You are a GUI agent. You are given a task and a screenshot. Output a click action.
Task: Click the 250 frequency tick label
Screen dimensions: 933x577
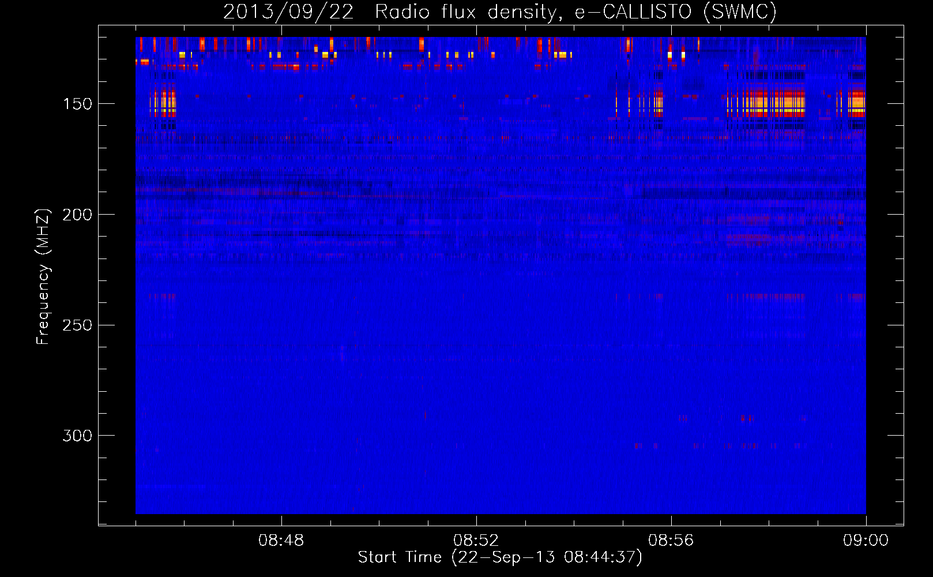click(x=77, y=325)
